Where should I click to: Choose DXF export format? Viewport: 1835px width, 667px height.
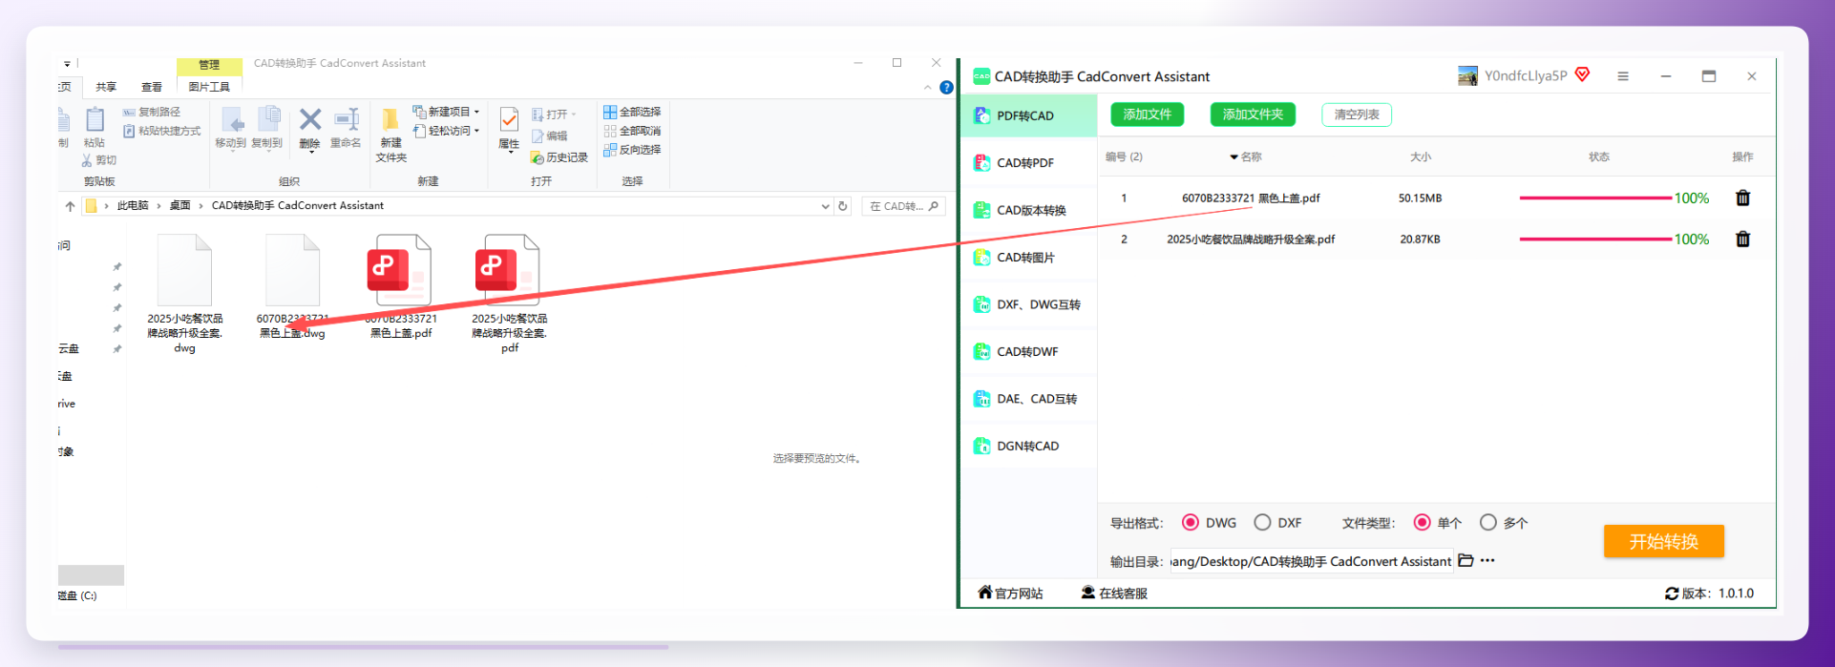pyautogui.click(x=1262, y=522)
